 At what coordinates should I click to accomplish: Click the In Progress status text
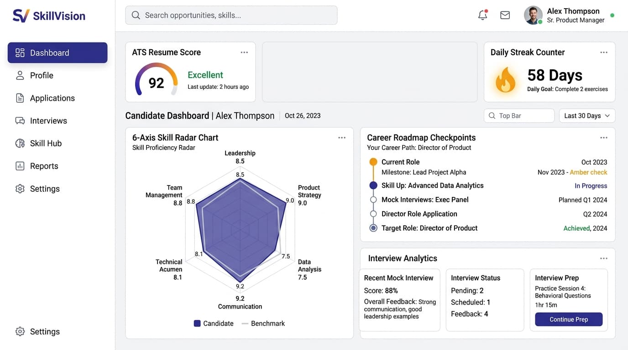click(x=591, y=186)
